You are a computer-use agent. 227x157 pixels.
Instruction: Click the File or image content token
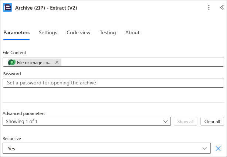pos(35,62)
